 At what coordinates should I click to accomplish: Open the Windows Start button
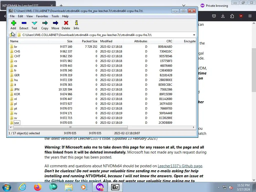tap(7, 187)
